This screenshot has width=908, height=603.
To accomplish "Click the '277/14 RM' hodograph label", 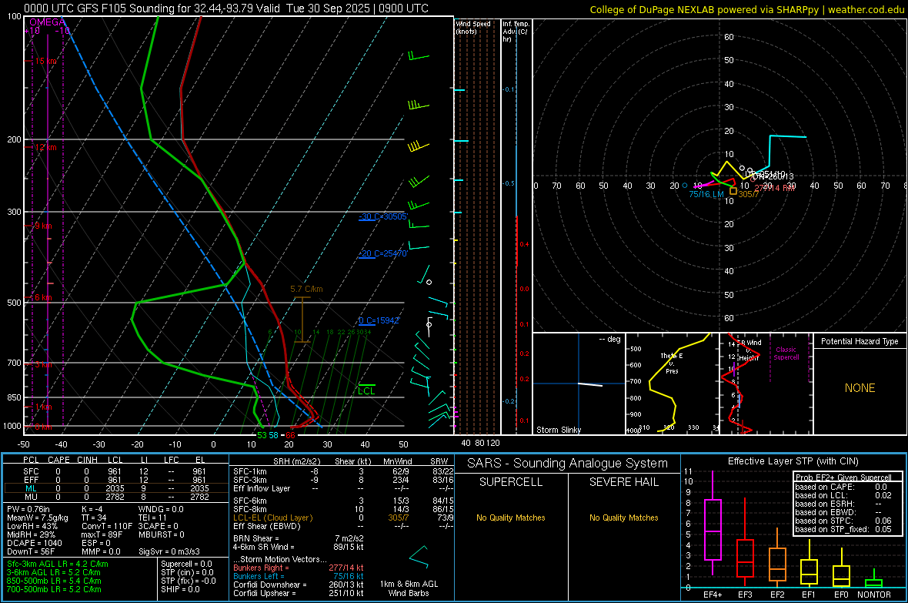I will point(775,188).
